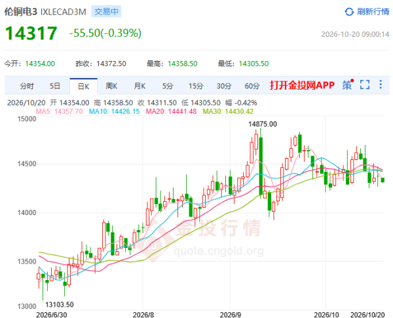Click the 13103.50 low price label on chart
This screenshot has width=393, height=318.
pos(60,305)
